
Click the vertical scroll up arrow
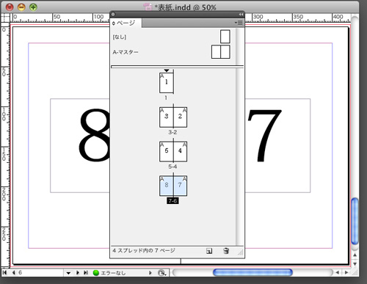pyautogui.click(x=355, y=255)
